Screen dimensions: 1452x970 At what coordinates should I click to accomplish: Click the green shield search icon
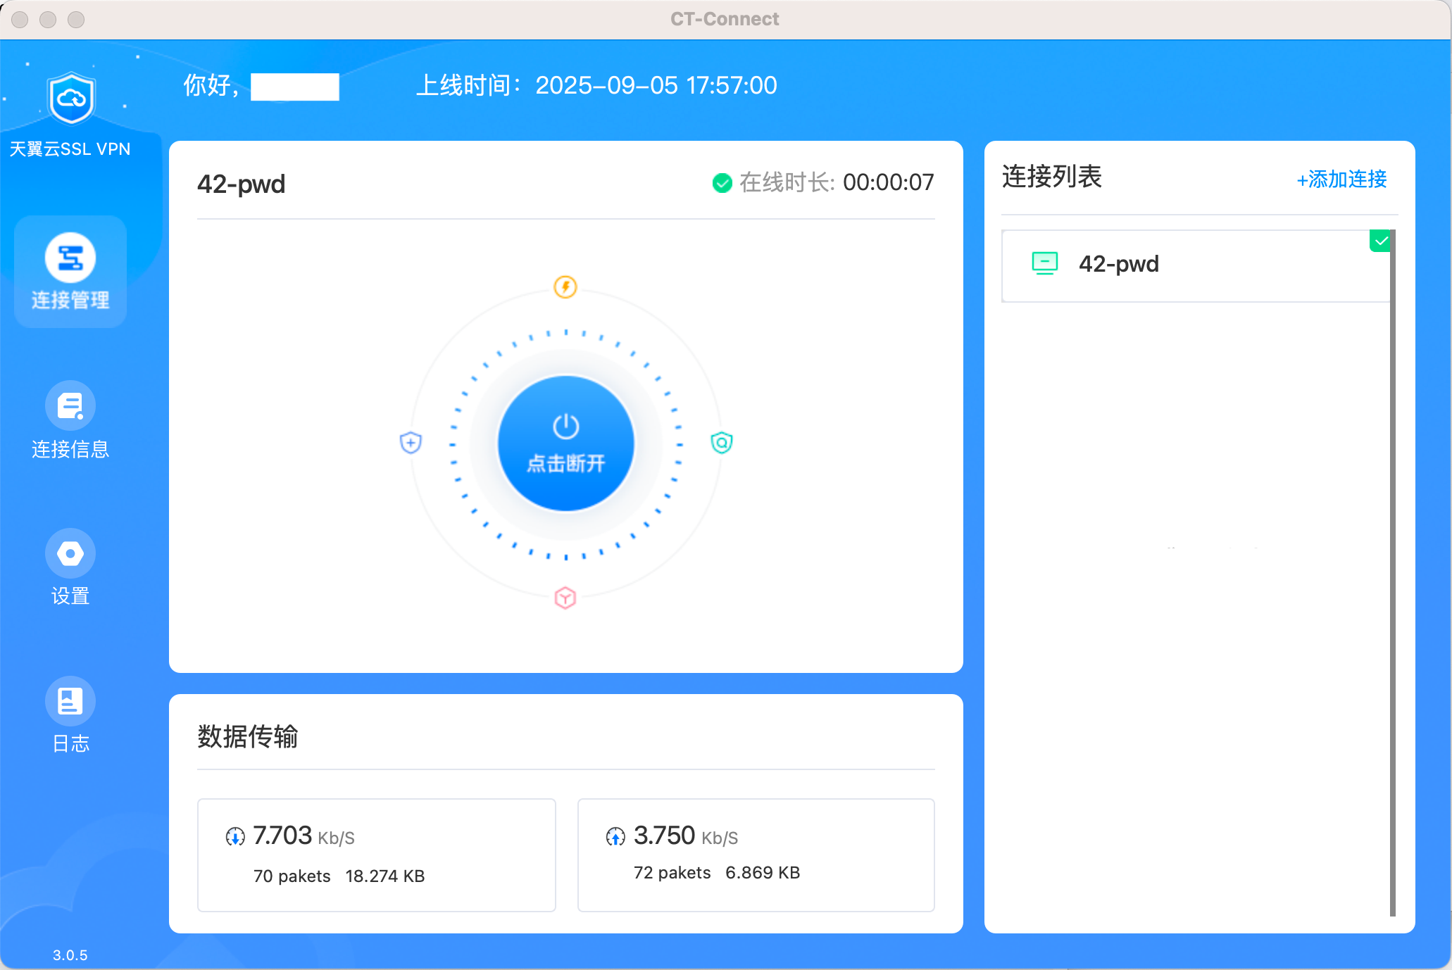(722, 443)
